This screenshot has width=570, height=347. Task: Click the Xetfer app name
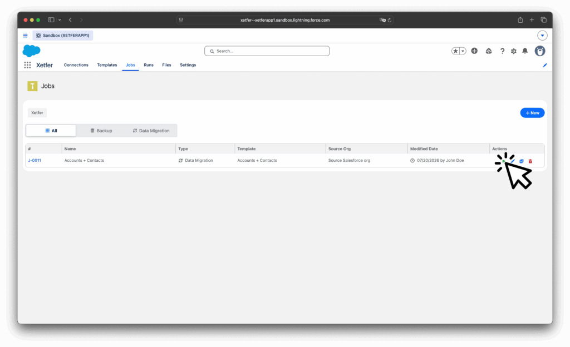tap(45, 65)
